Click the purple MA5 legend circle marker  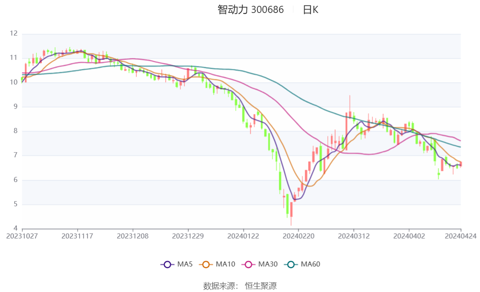(168, 264)
